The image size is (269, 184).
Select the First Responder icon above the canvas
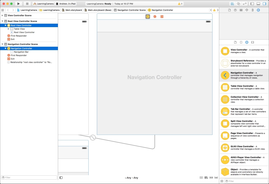coord(155,16)
